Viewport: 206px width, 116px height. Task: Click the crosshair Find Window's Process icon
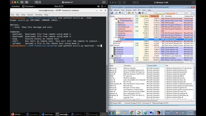click(x=143, y=13)
